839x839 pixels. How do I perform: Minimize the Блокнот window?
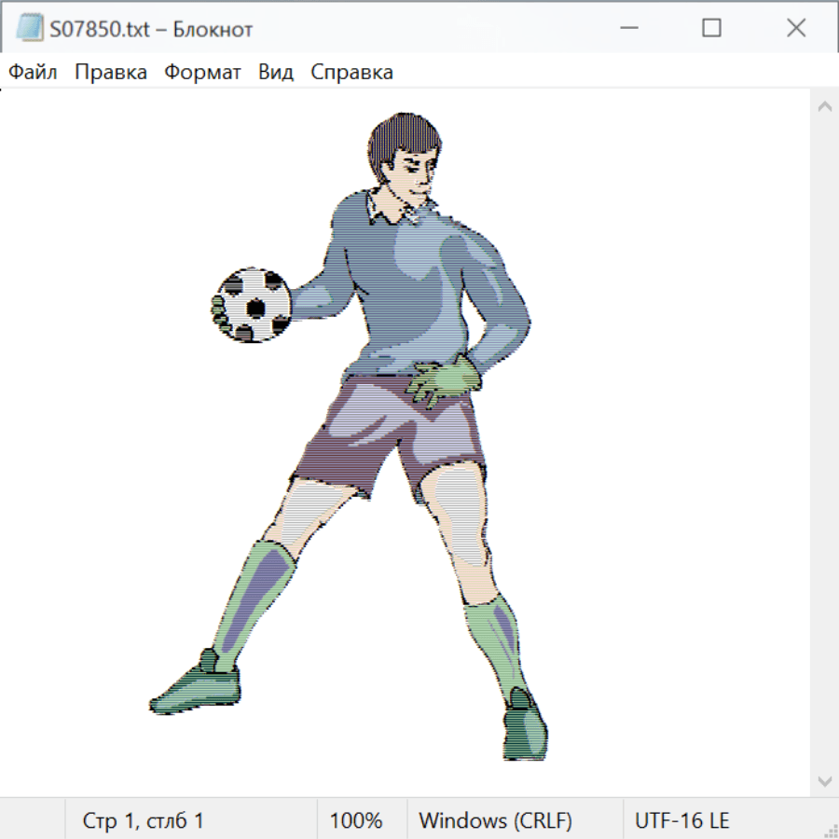[627, 28]
